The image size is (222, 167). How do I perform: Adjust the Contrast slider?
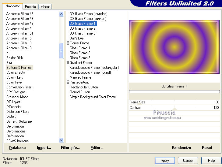tap(174, 108)
